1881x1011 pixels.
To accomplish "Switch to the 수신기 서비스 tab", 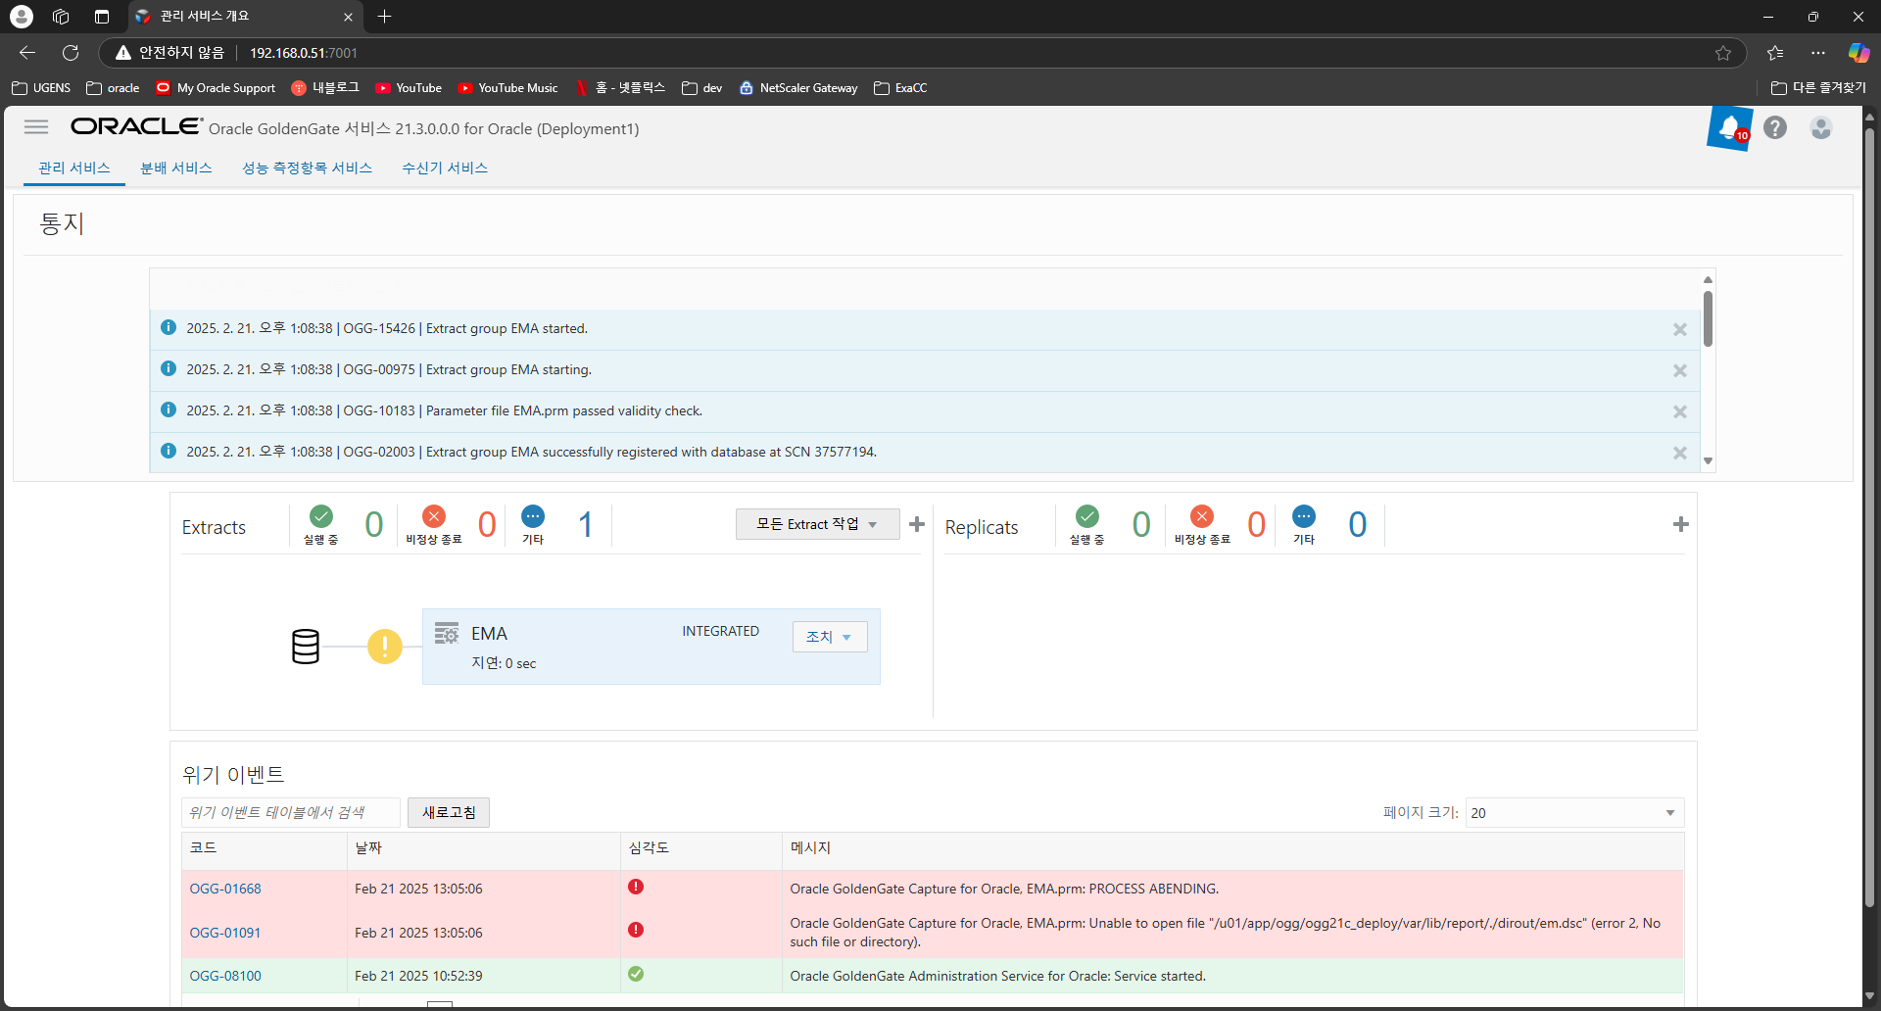I will [x=445, y=168].
